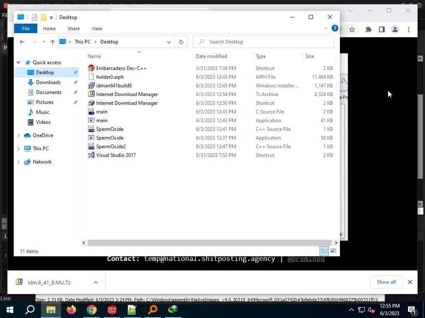Open Customize Quick Access Toolbar dropdown
The height and width of the screenshot is (318, 425).
[x=51, y=17]
